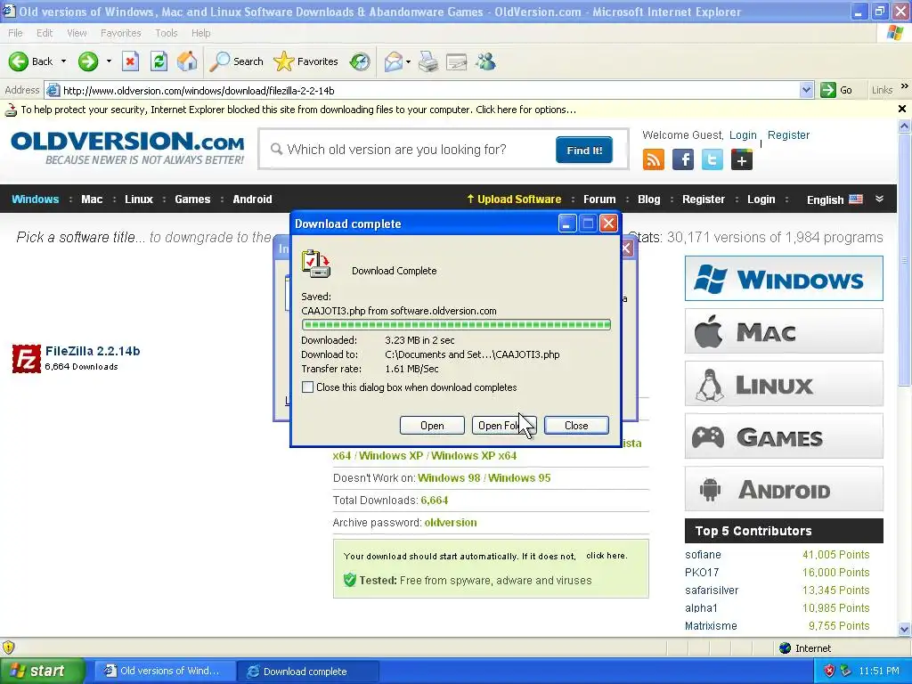Open the Mail button dropdown arrow
The height and width of the screenshot is (684, 912).
(408, 61)
